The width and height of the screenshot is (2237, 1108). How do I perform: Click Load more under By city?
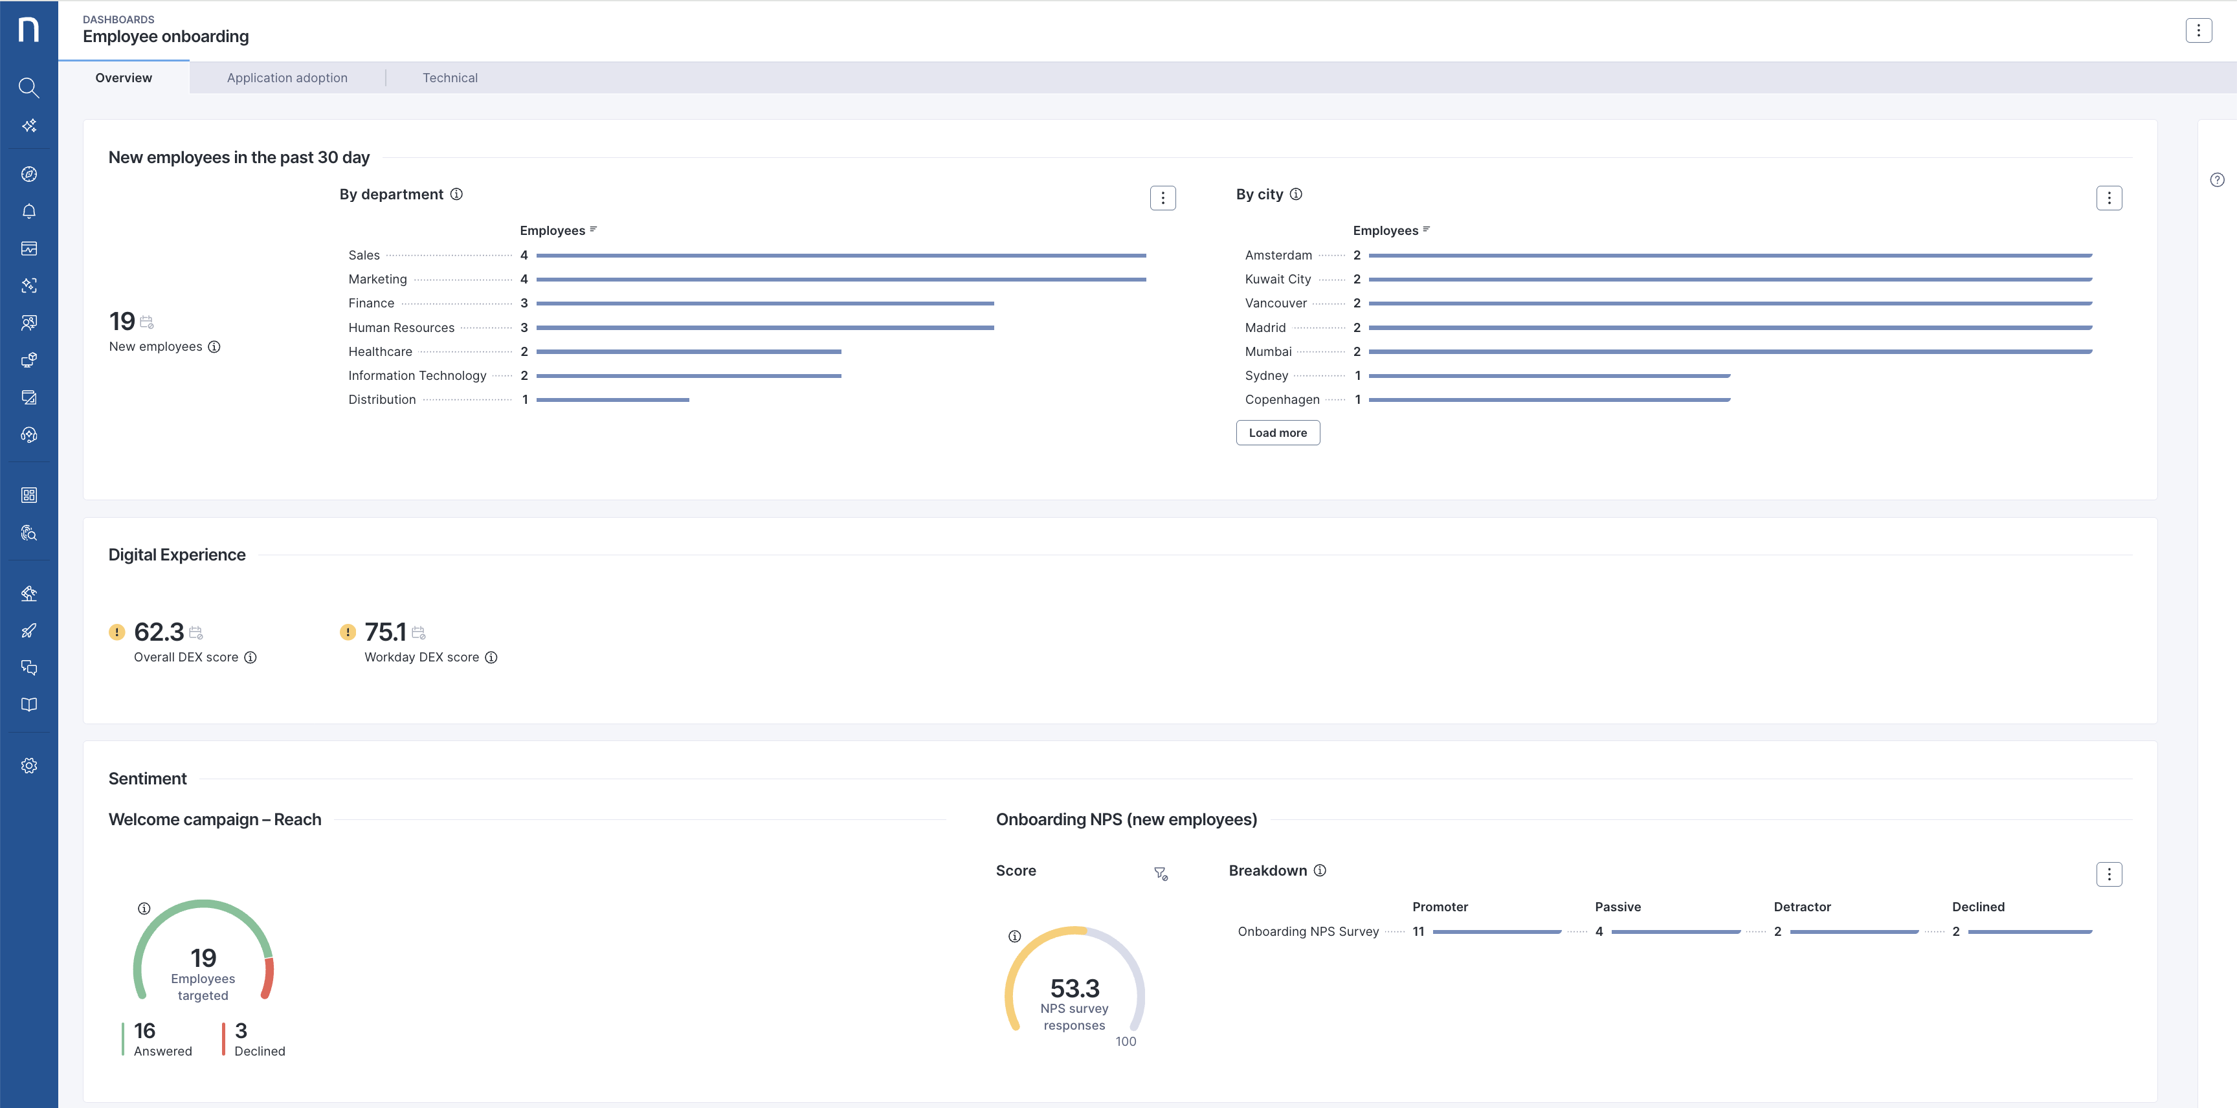click(1278, 432)
